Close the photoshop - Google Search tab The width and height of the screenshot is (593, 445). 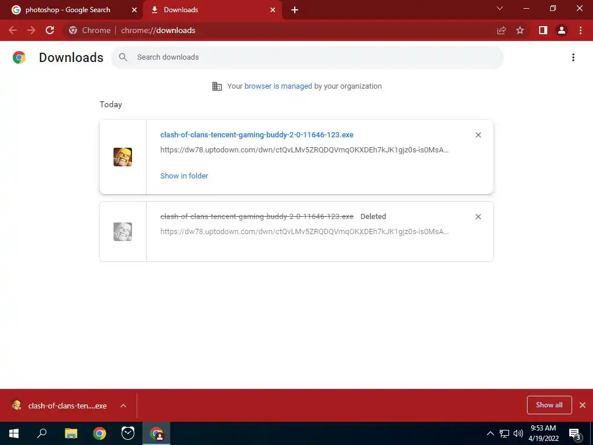(134, 10)
